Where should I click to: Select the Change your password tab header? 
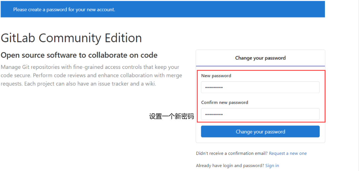pos(260,58)
